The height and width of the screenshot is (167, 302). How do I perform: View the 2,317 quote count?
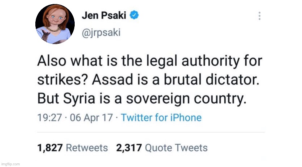point(129,148)
